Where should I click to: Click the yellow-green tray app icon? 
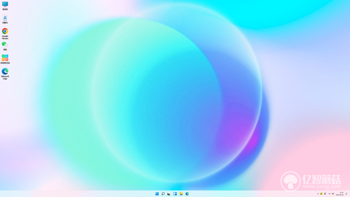coord(321,194)
